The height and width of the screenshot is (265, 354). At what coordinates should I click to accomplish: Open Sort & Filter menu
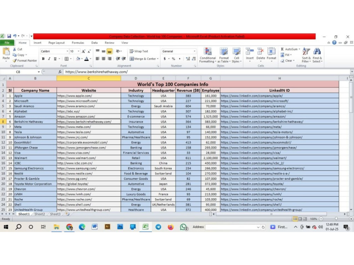[306, 55]
